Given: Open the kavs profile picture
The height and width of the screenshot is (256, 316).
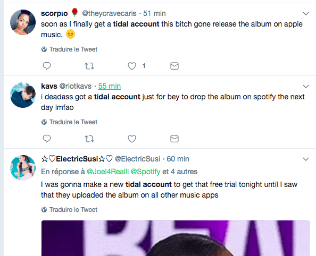Looking at the screenshot, I should coord(23,95).
